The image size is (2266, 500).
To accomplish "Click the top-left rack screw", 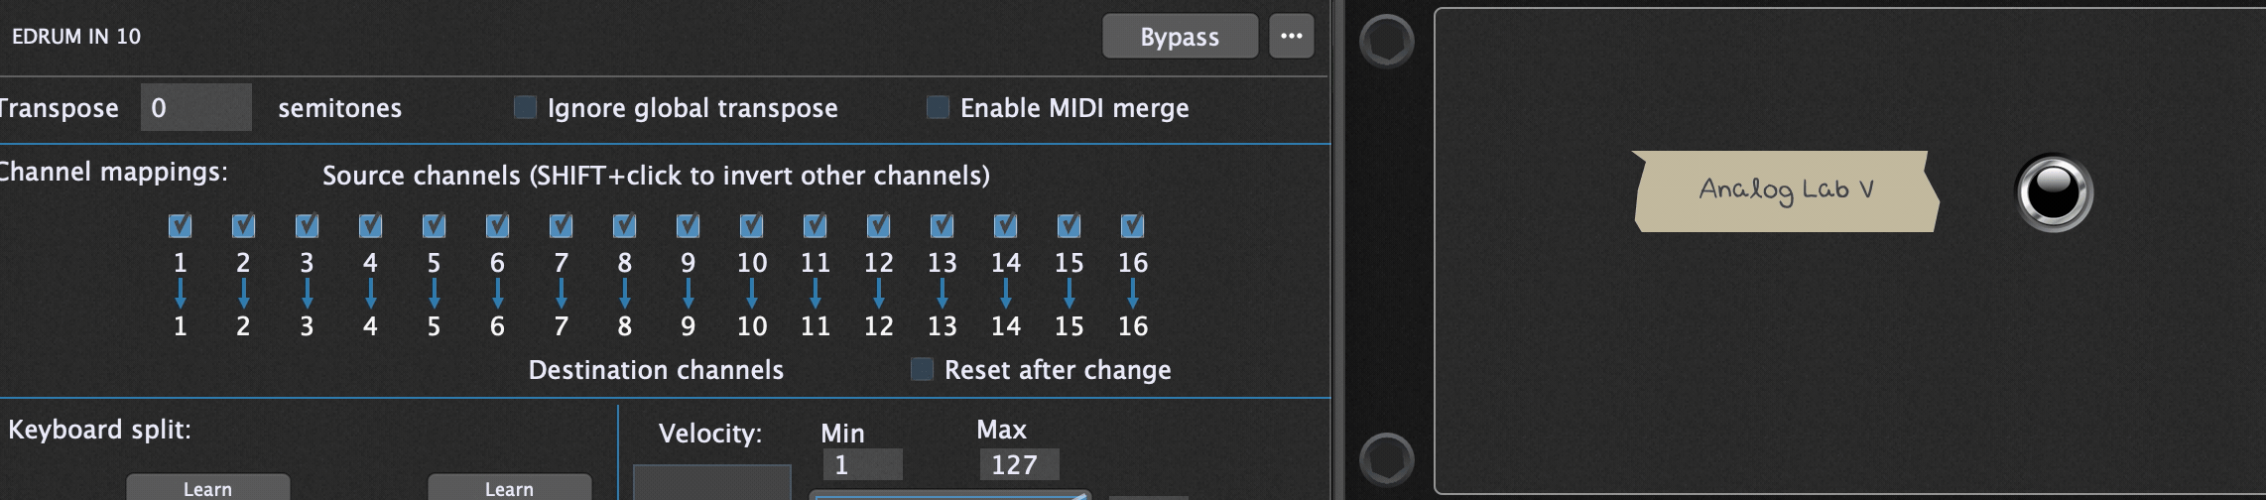I will point(1386,42).
